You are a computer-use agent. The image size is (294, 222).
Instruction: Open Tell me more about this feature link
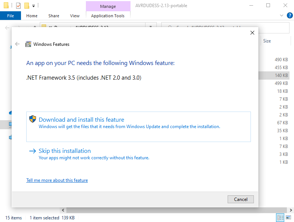tap(57, 180)
